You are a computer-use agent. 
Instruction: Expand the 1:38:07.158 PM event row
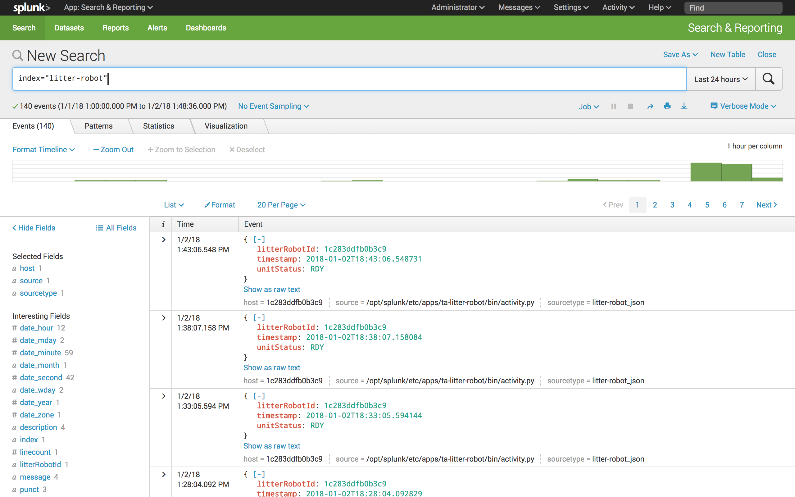[164, 318]
